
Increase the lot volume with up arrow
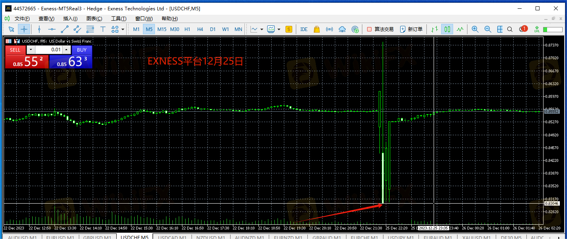pos(66,50)
